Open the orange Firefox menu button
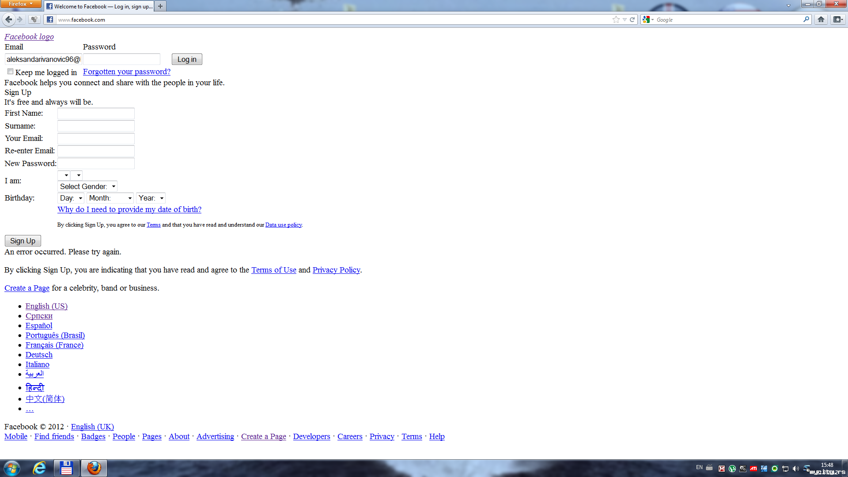 [x=20, y=4]
